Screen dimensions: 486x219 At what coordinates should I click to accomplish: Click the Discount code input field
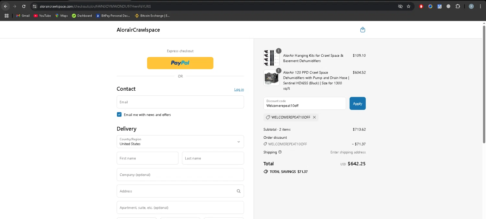click(x=305, y=103)
